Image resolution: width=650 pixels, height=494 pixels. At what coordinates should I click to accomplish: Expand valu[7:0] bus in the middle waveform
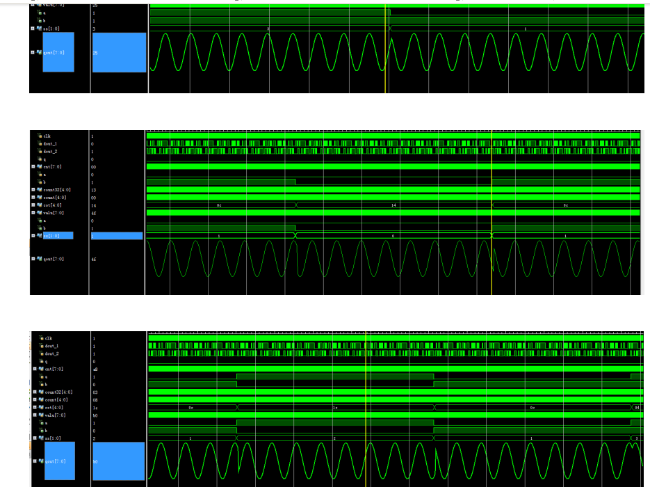[x=33, y=213]
